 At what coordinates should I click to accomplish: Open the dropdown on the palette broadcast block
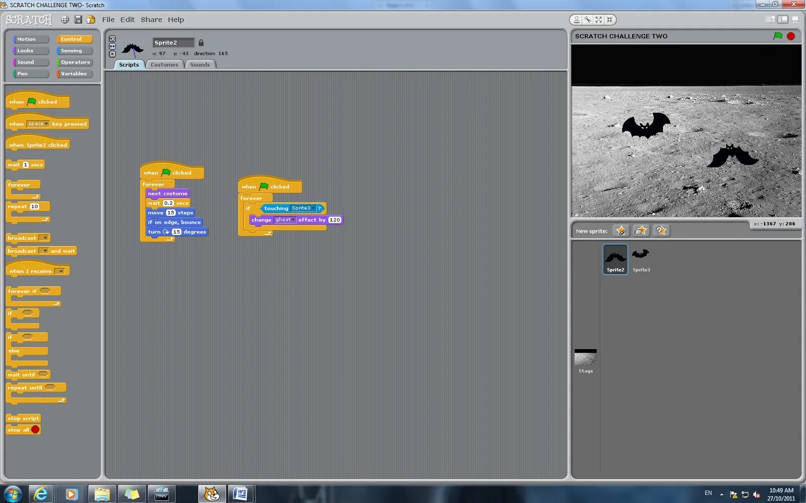click(44, 238)
